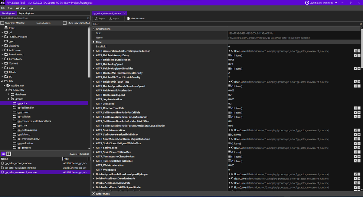Add item to ATTR_DribbleJogSpeedModifier list
The image size is (363, 197).
pos(359,69)
